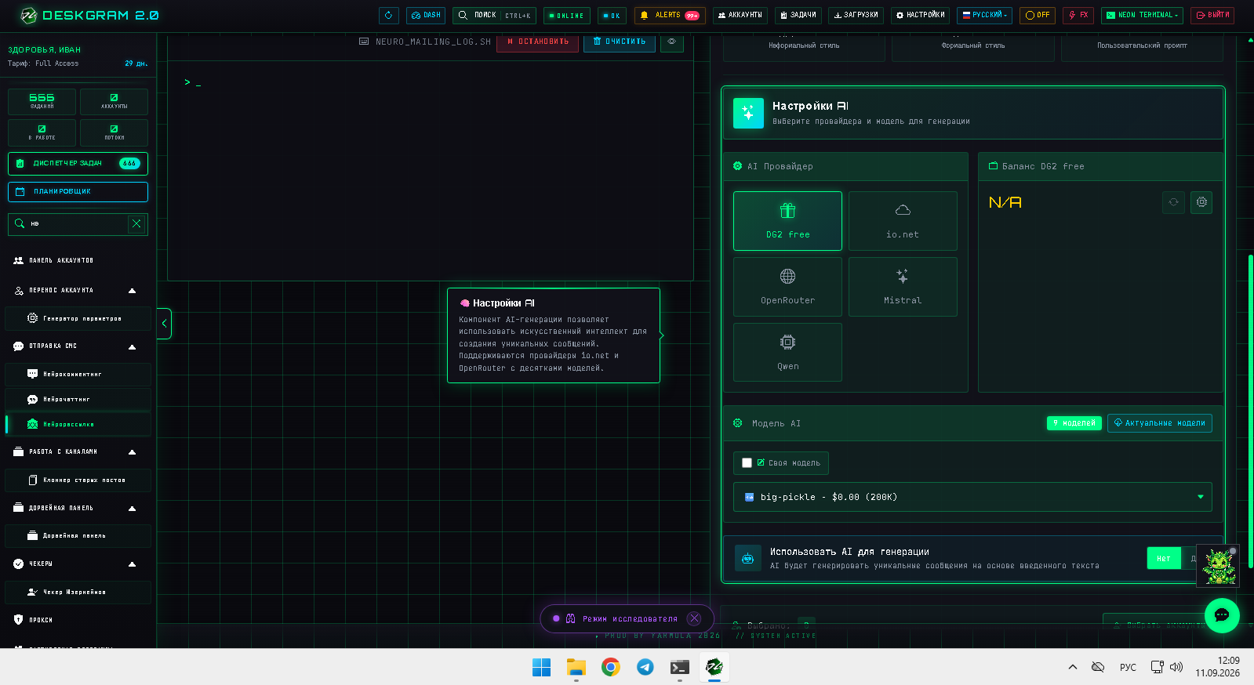Open Диспетчер задач button
This screenshot has width=1254, height=685.
click(x=78, y=163)
